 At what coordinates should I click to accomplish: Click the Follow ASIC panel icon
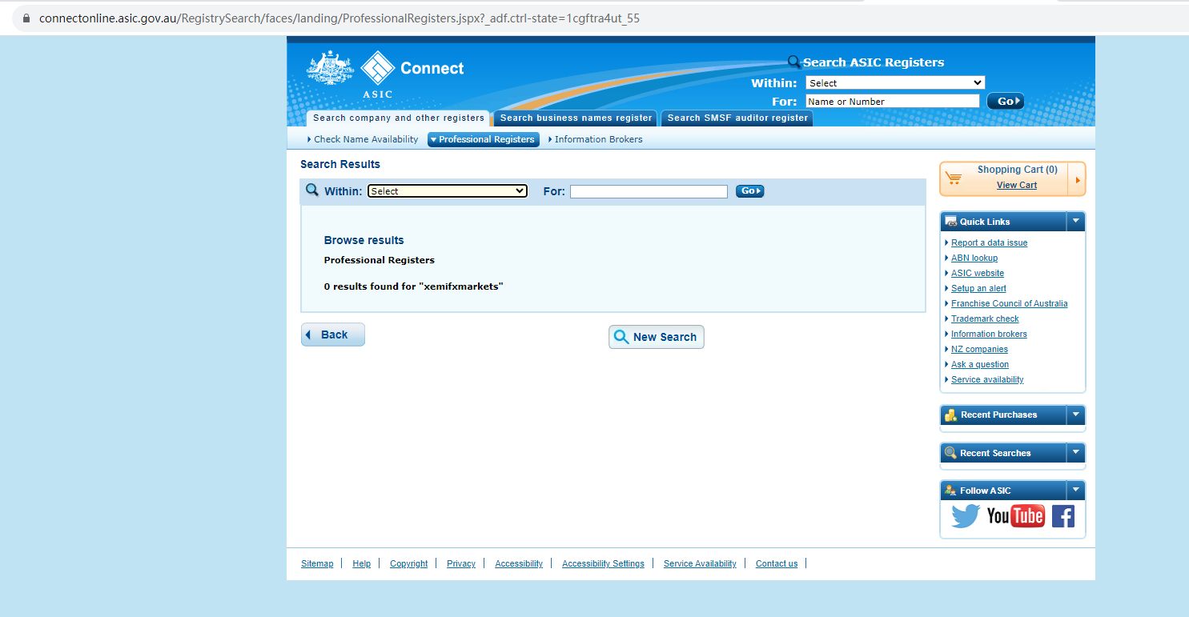(x=950, y=491)
